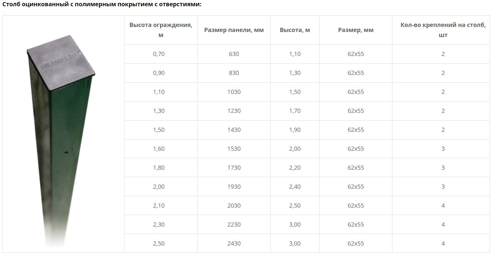
Task: Select the 'Высота ограждения, м' column header
Action: click(x=161, y=30)
